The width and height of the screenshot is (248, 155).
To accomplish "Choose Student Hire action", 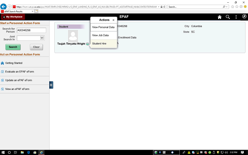I will (x=103, y=43).
